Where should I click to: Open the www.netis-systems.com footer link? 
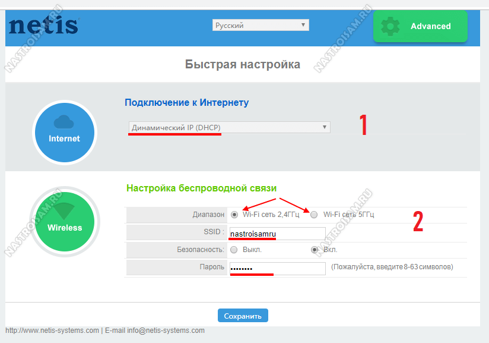(x=52, y=331)
